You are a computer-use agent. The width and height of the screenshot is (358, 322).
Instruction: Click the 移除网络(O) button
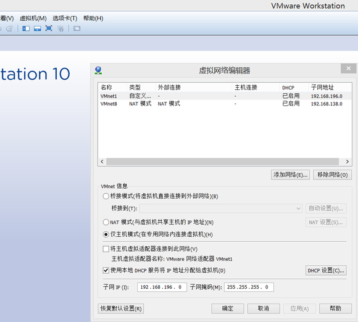(x=333, y=175)
